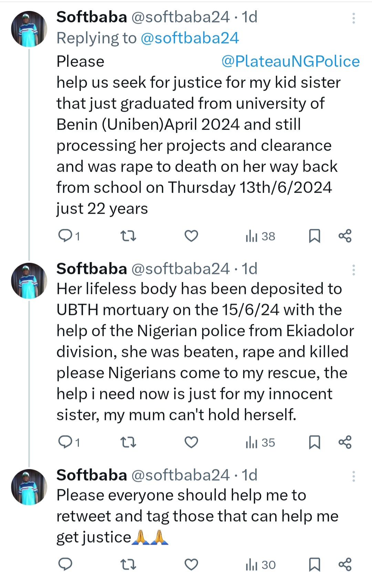The height and width of the screenshot is (572, 372).
Task: Open three-dot menu on UBTH mortuary tweet
Action: tap(353, 270)
